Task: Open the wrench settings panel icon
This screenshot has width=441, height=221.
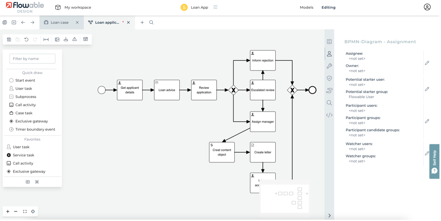Action: [329, 66]
